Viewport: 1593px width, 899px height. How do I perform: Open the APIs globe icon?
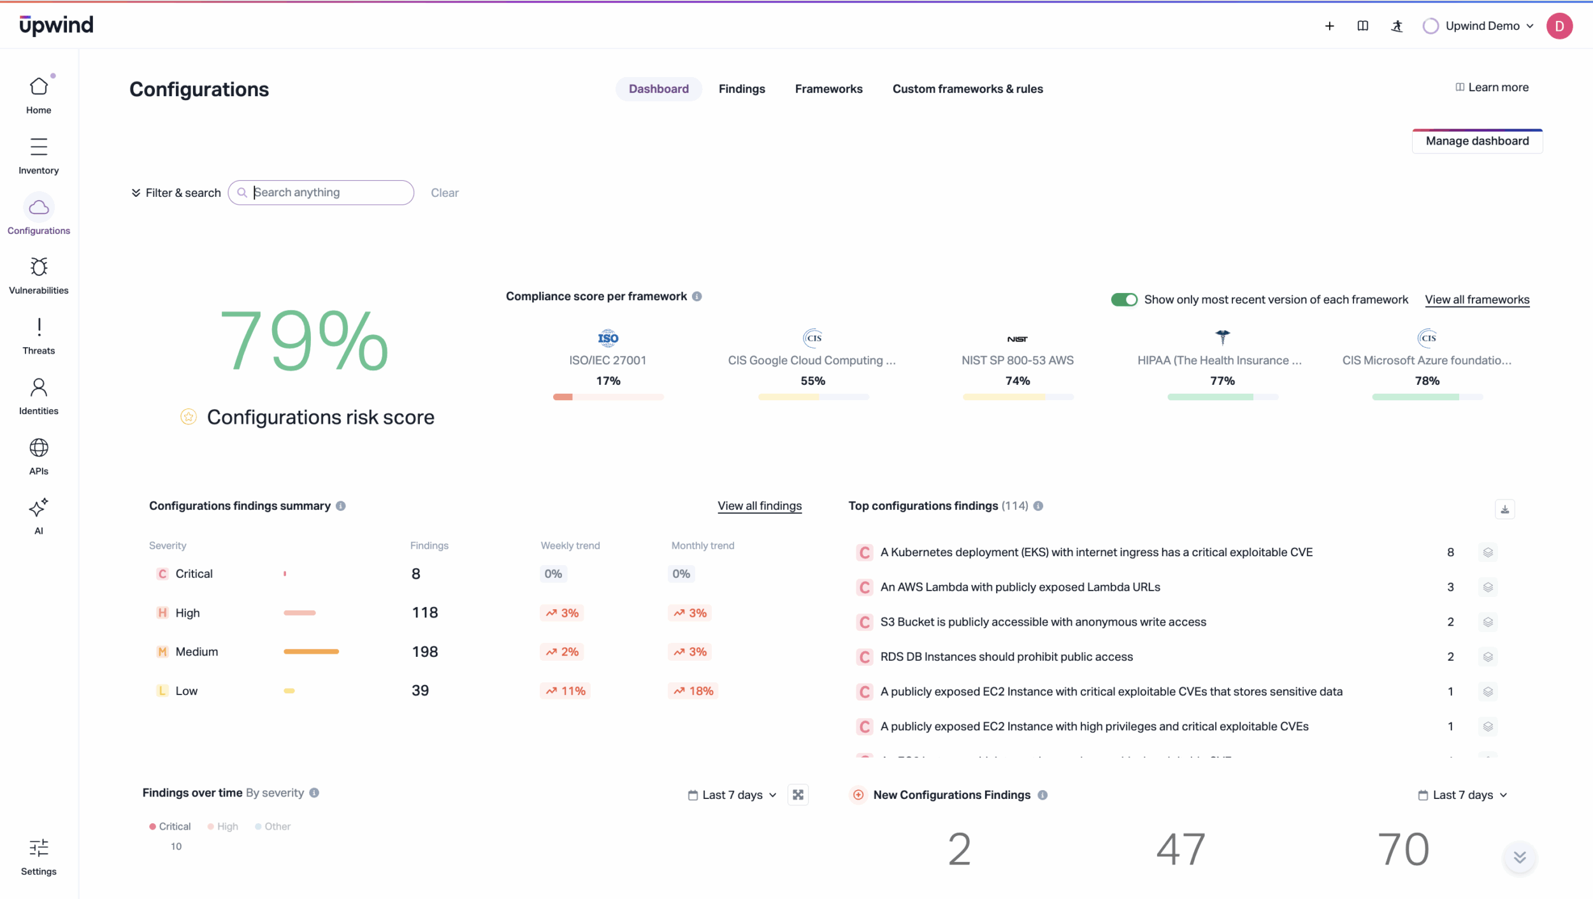[39, 449]
